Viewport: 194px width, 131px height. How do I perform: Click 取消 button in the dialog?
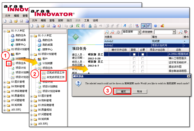click(x=139, y=91)
